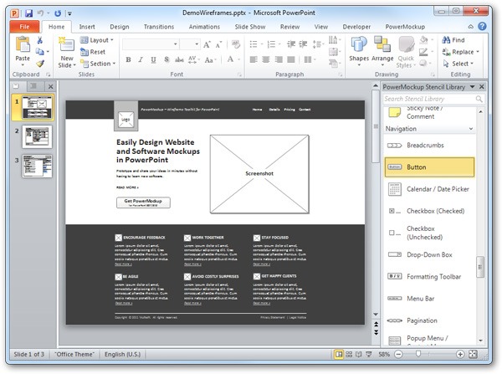This screenshot has width=502, height=374.
Task: Select Drop-Down Box stencil
Action: [x=429, y=255]
